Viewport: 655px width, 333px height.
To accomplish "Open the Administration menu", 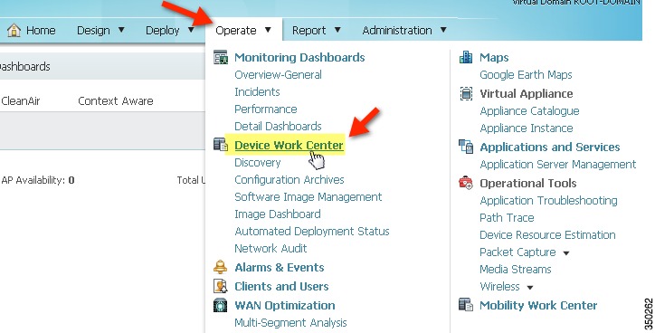I will pos(397,30).
